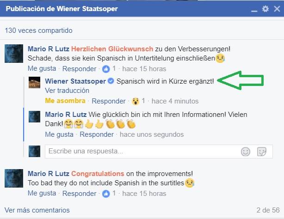Viewport: 284px width, 219px height.
Task: Open '130 veces compartido' share list
Action: (x=38, y=30)
